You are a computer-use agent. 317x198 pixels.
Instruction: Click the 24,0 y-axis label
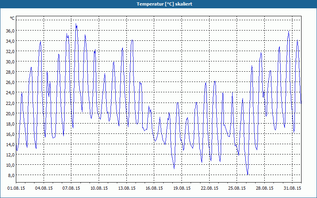(x=10, y=93)
